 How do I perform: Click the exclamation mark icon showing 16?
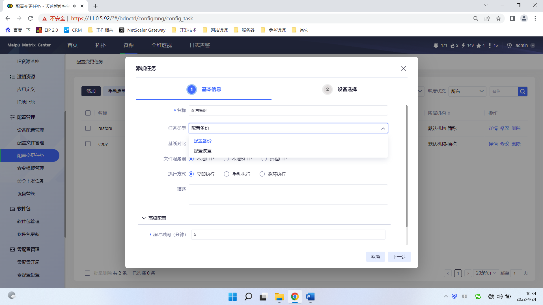(x=490, y=45)
